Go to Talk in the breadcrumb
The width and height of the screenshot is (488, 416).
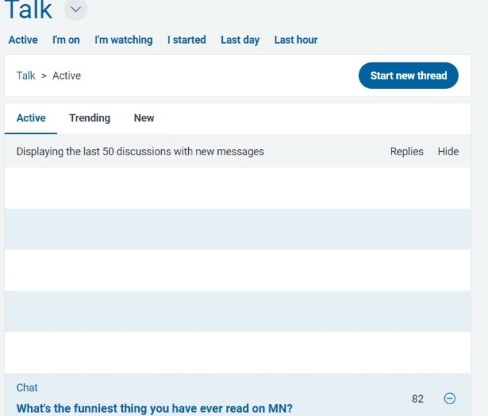point(26,76)
